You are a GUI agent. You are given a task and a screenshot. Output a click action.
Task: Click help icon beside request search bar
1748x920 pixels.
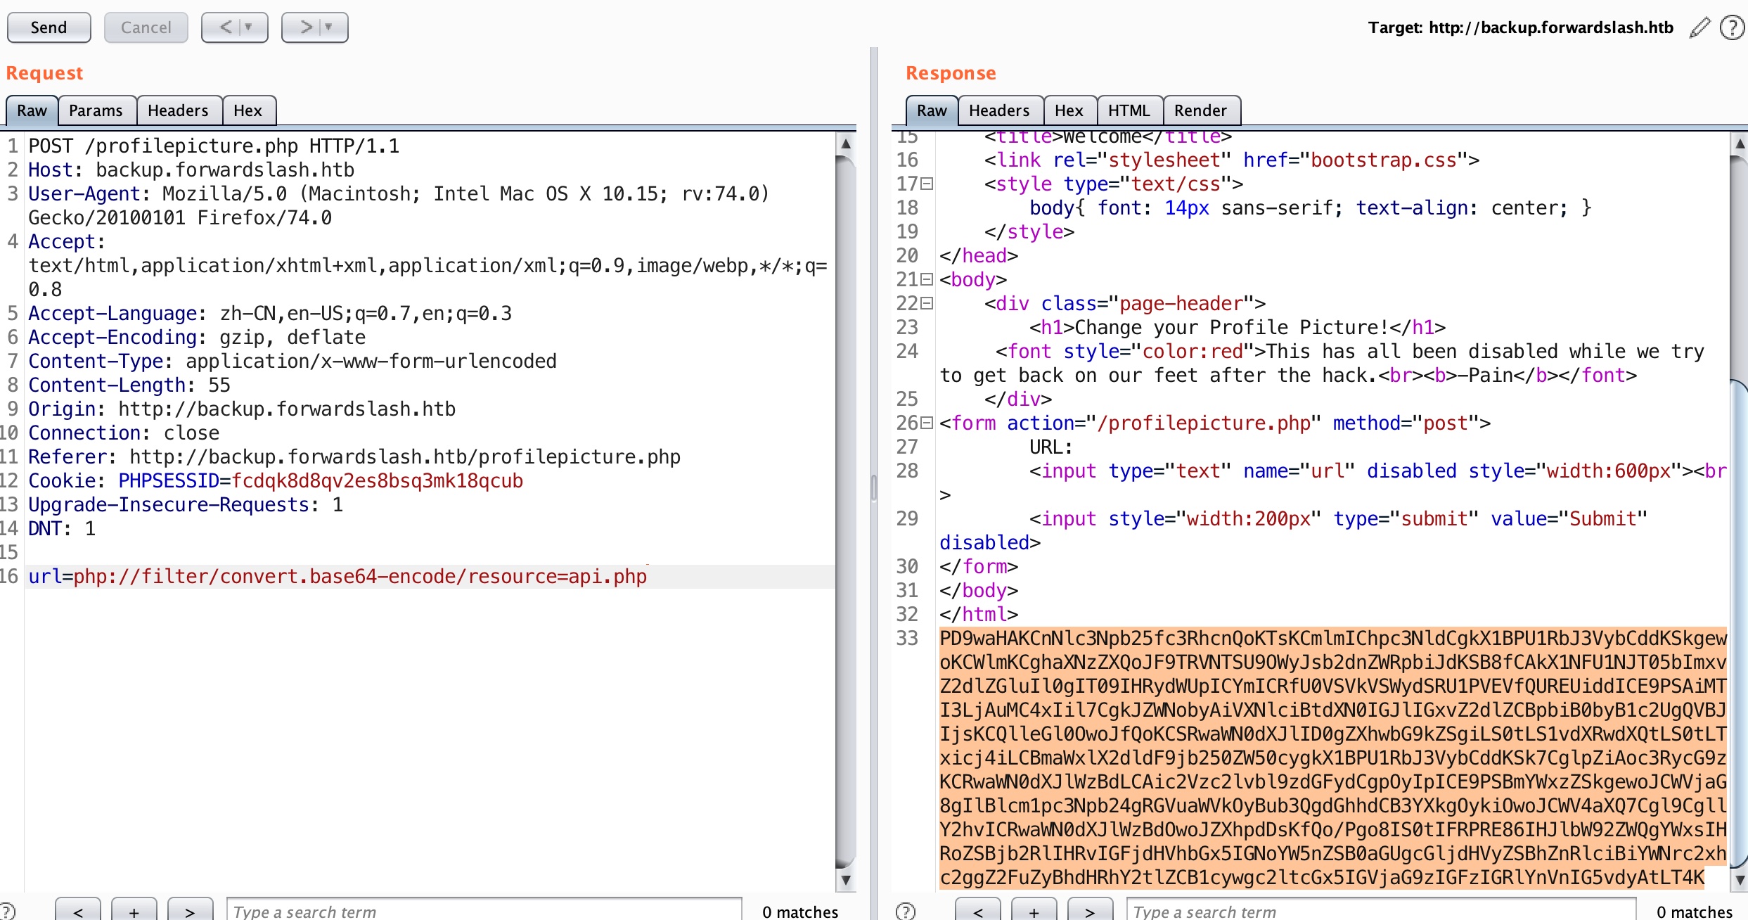point(7,911)
